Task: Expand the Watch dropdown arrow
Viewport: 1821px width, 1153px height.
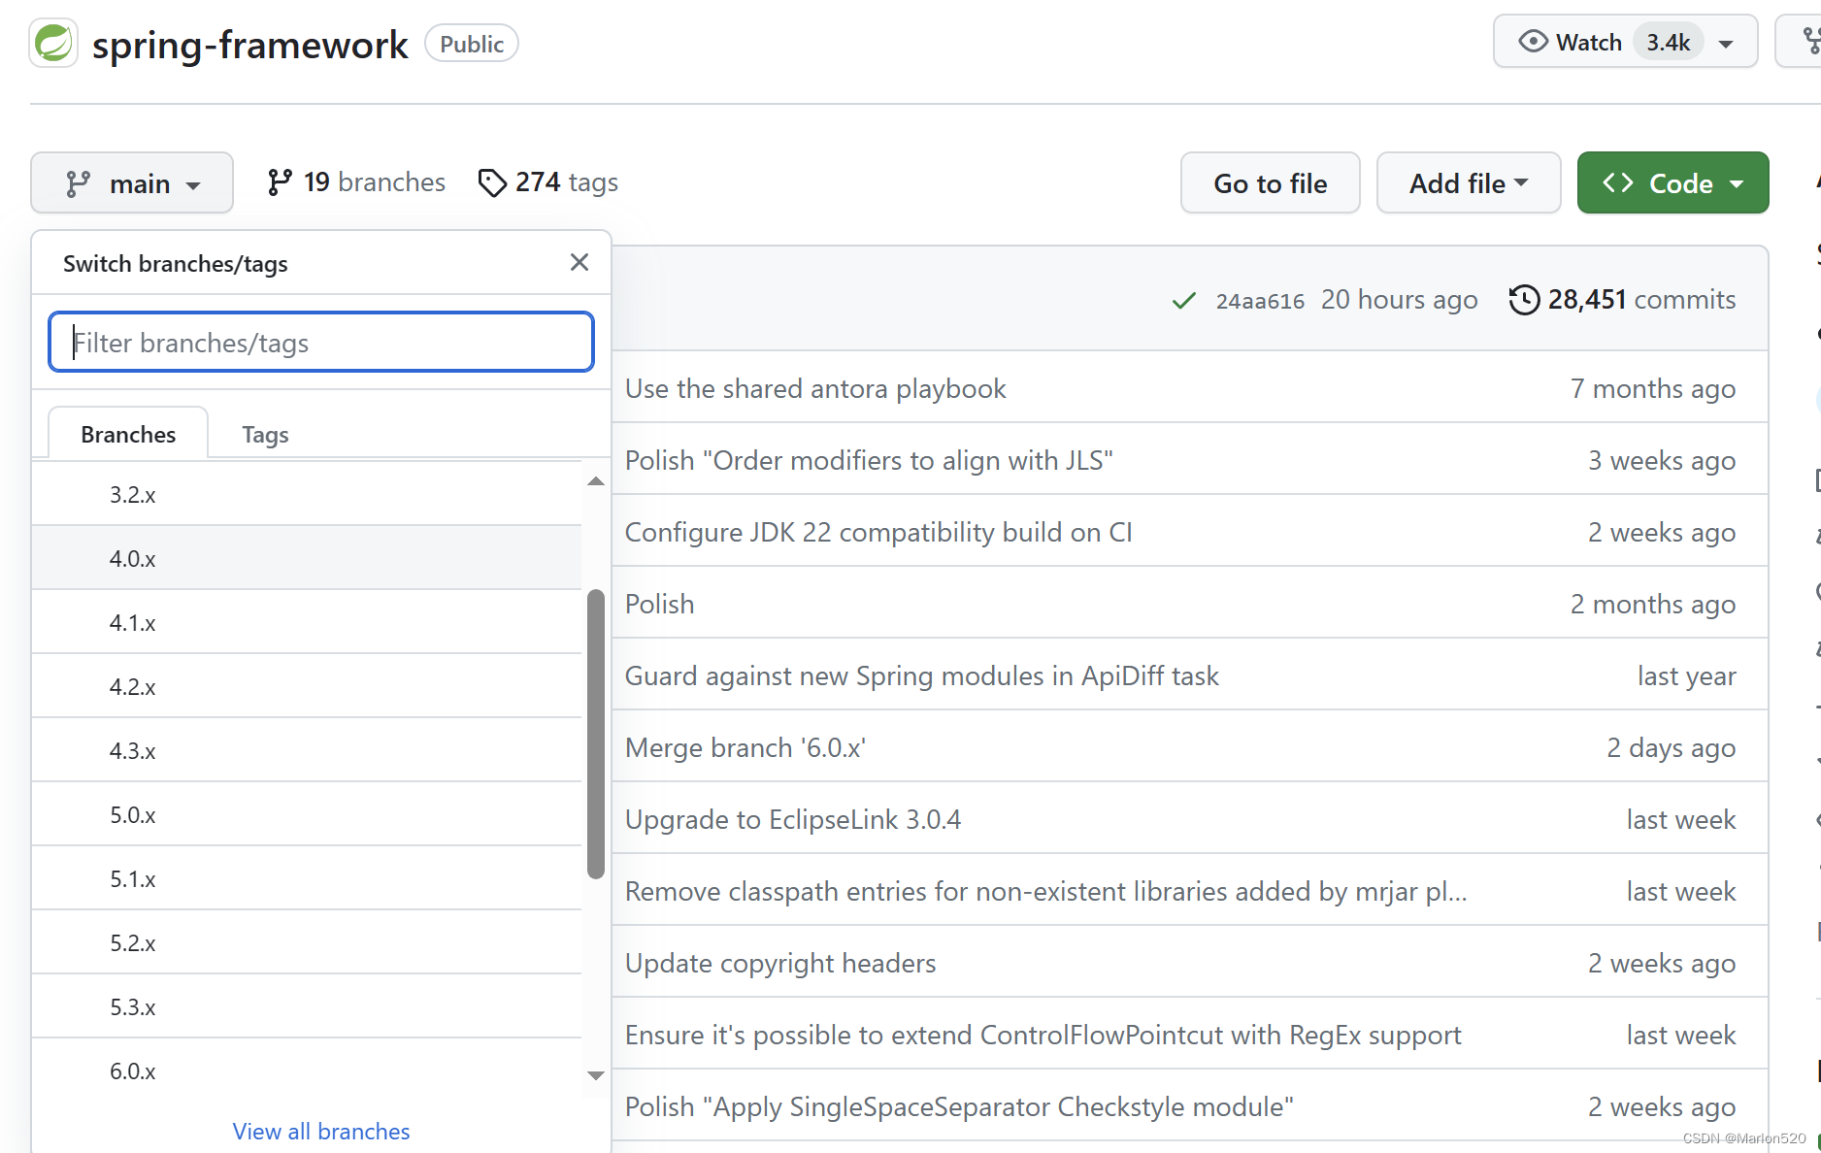Action: 1726,44
